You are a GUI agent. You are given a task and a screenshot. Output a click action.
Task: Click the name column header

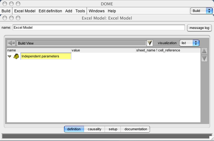click(39, 50)
